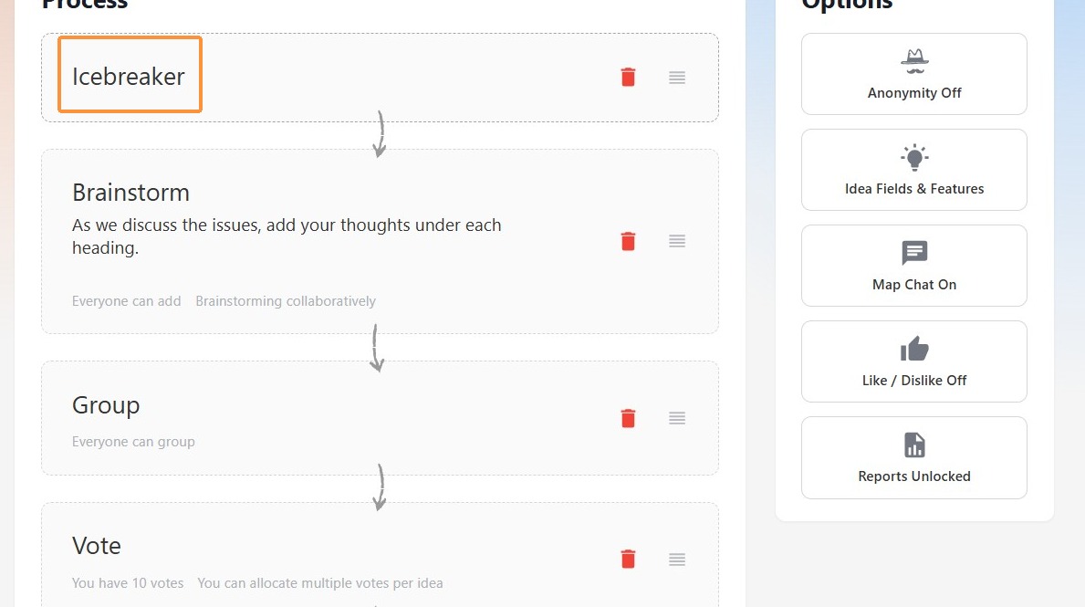Click the Vote step reorder handle

677,560
